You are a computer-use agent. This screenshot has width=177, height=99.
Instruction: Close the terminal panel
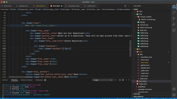click(x=129, y=80)
